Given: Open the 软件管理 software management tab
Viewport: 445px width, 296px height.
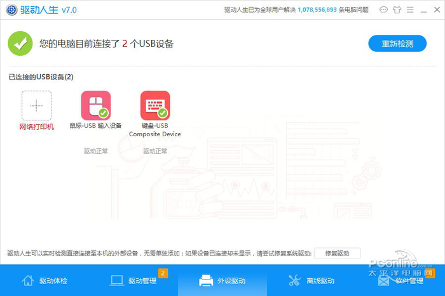Looking at the screenshot, I should (400, 280).
